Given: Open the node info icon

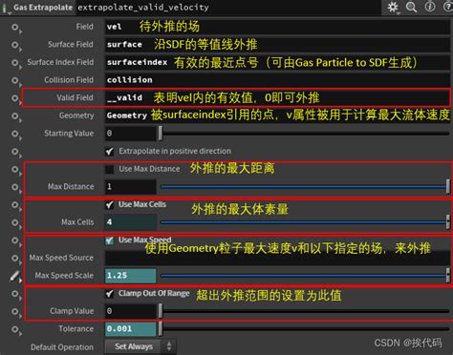Looking at the screenshot, I should (430, 7).
